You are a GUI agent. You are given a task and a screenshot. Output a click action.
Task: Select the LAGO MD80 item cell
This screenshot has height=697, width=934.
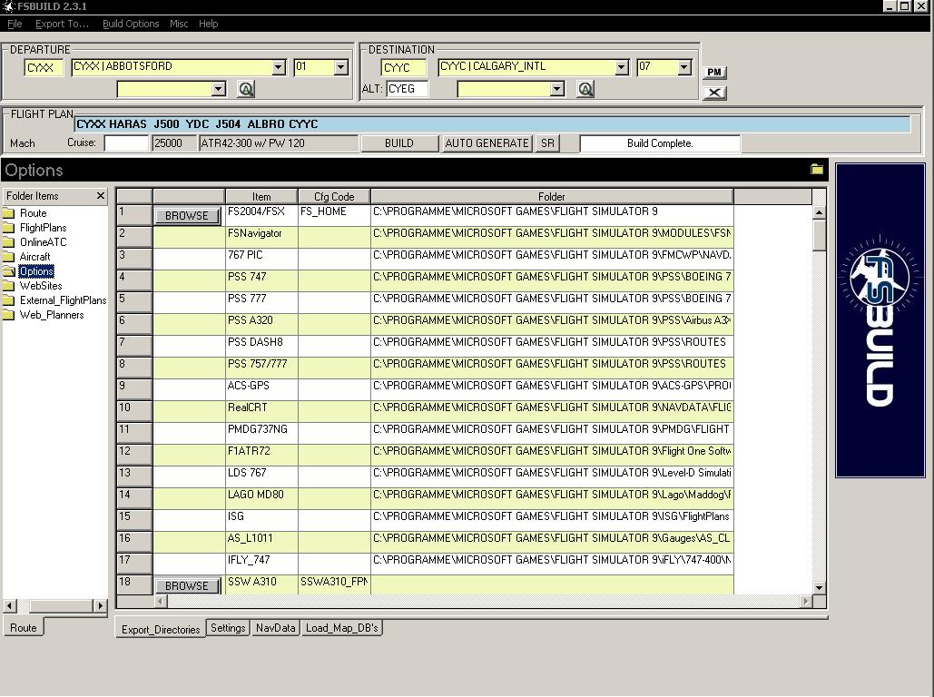(261, 498)
